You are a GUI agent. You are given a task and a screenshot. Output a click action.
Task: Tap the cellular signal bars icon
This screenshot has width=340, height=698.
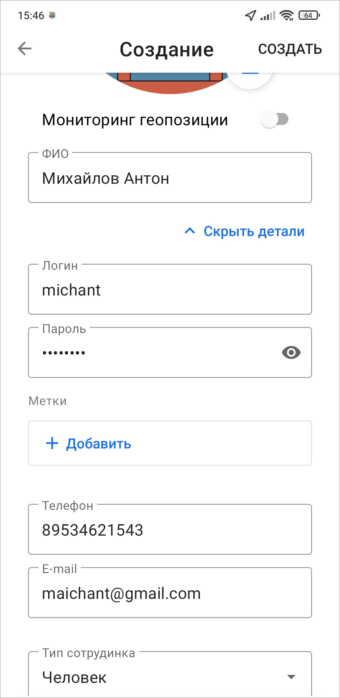268,15
